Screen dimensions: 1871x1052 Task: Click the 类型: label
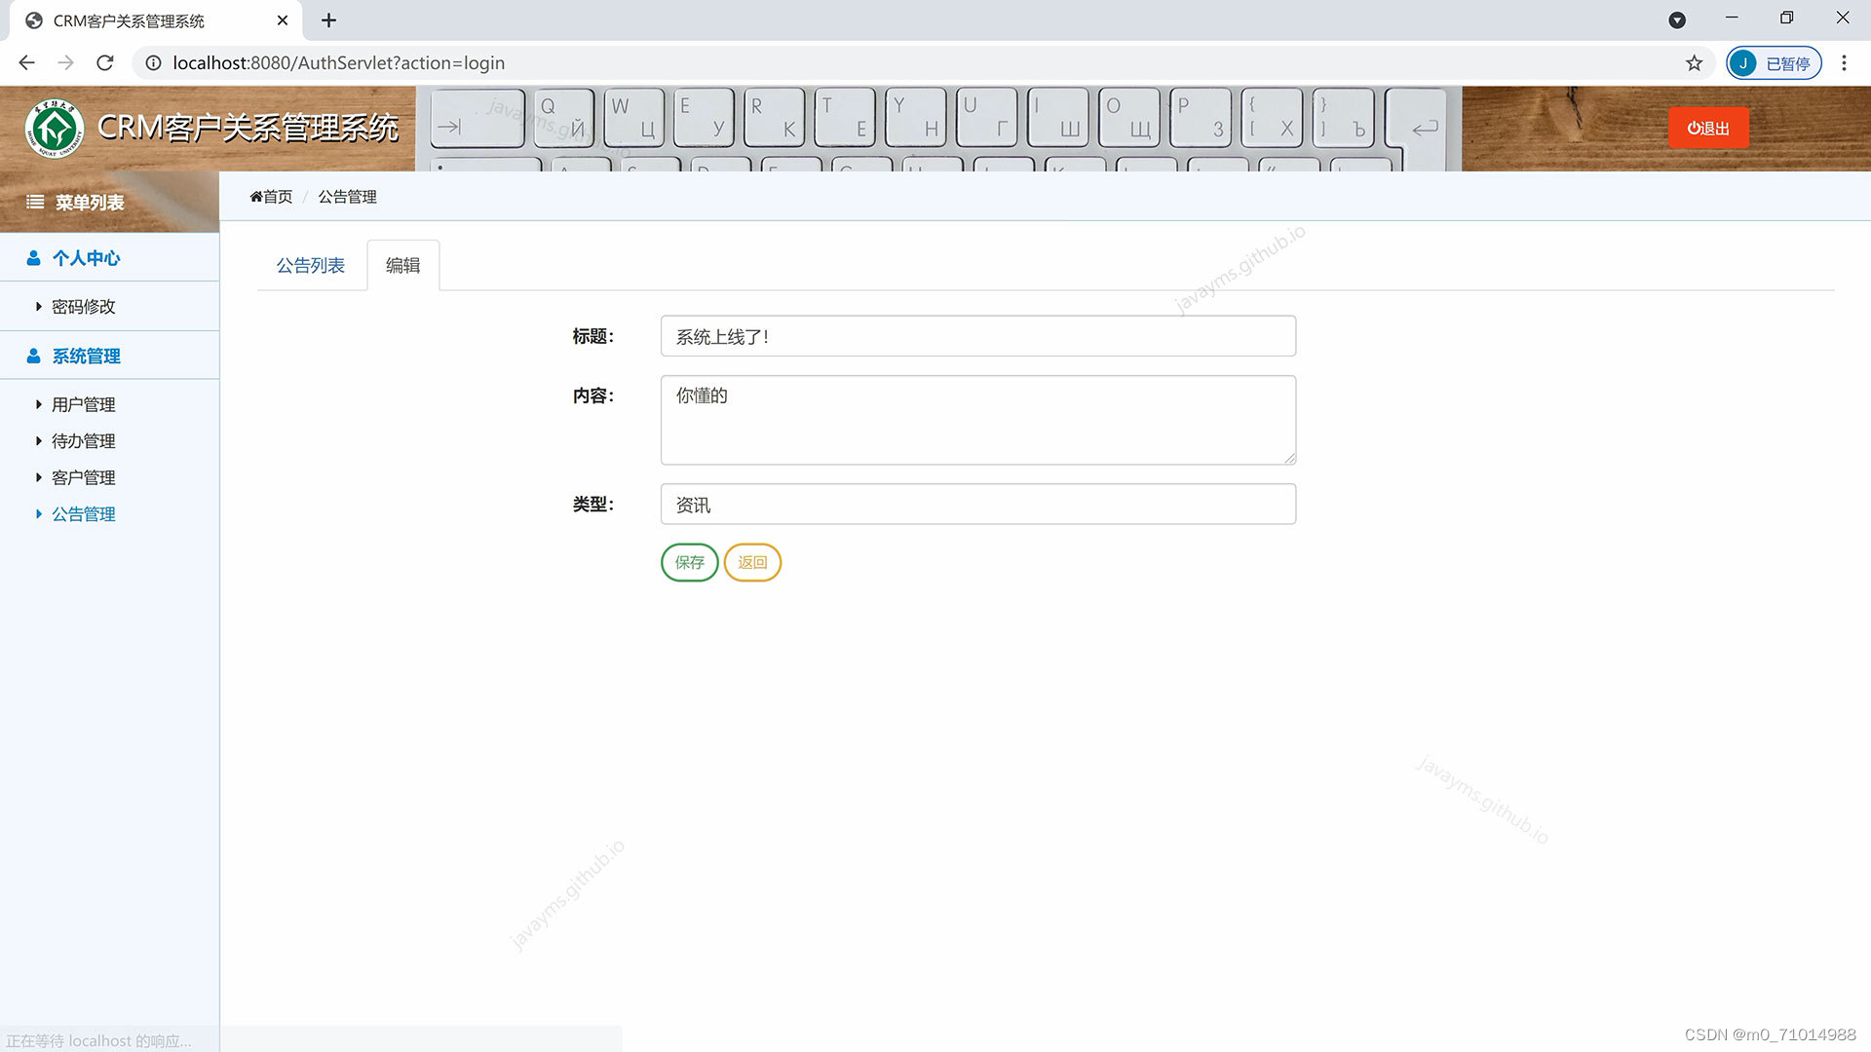pos(593,505)
